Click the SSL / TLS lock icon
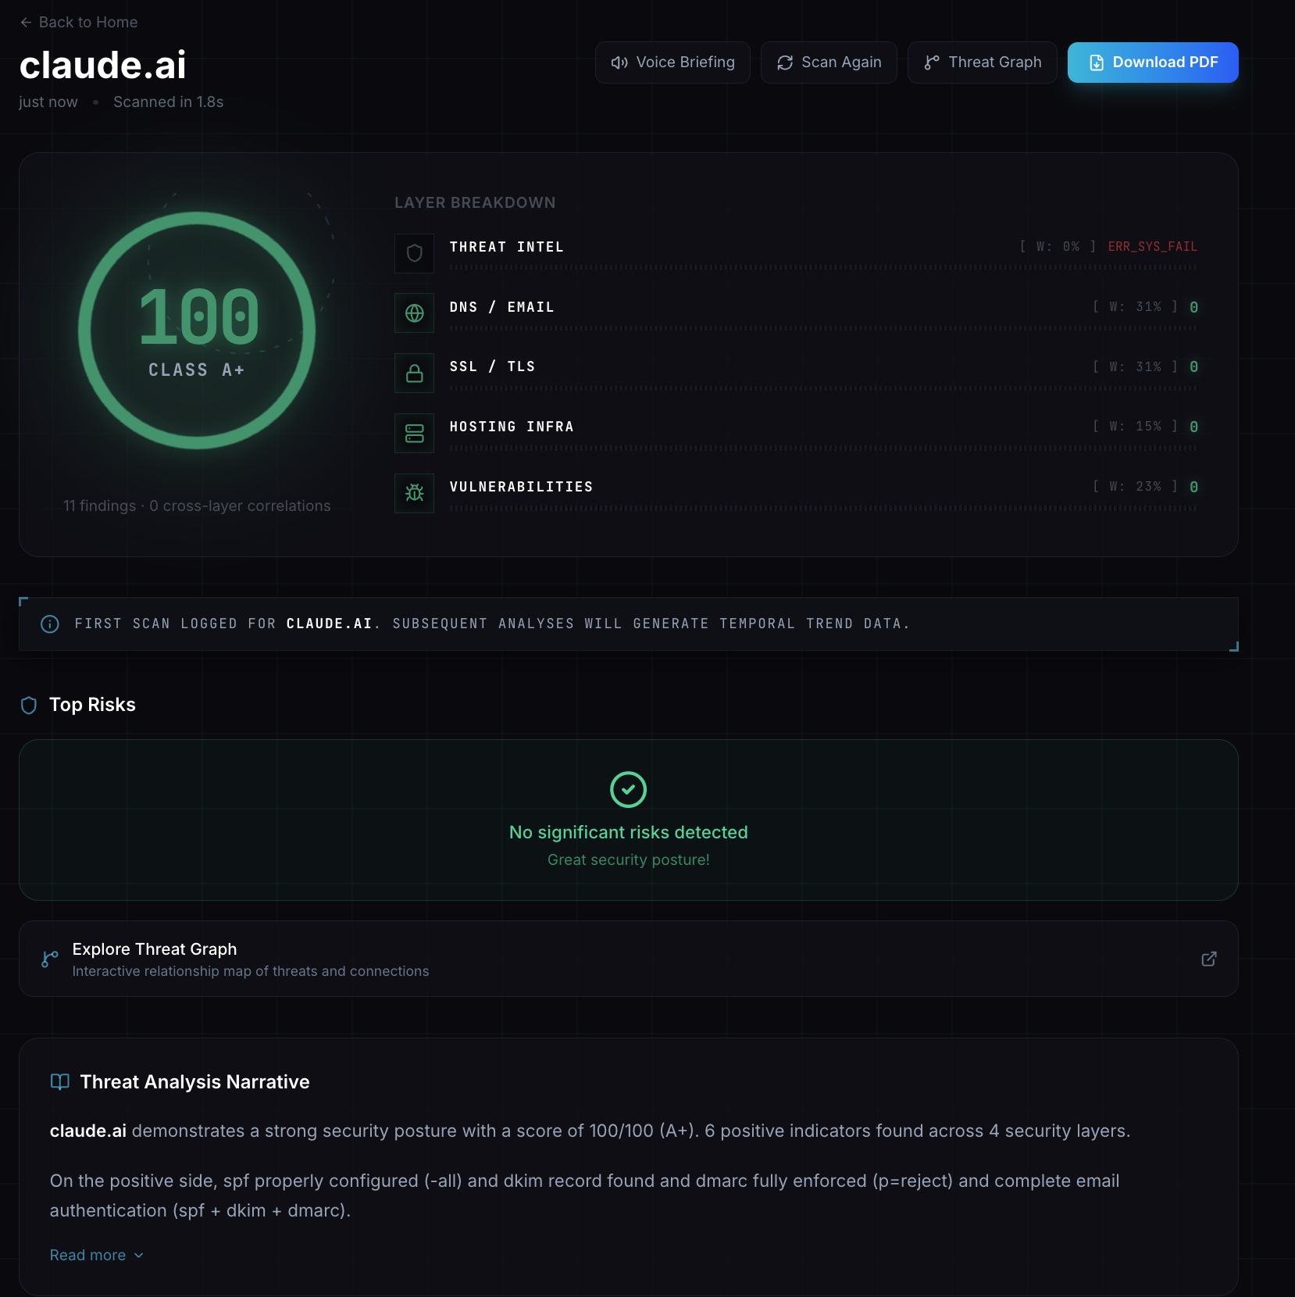Screen dimensions: 1295x1297 (415, 373)
